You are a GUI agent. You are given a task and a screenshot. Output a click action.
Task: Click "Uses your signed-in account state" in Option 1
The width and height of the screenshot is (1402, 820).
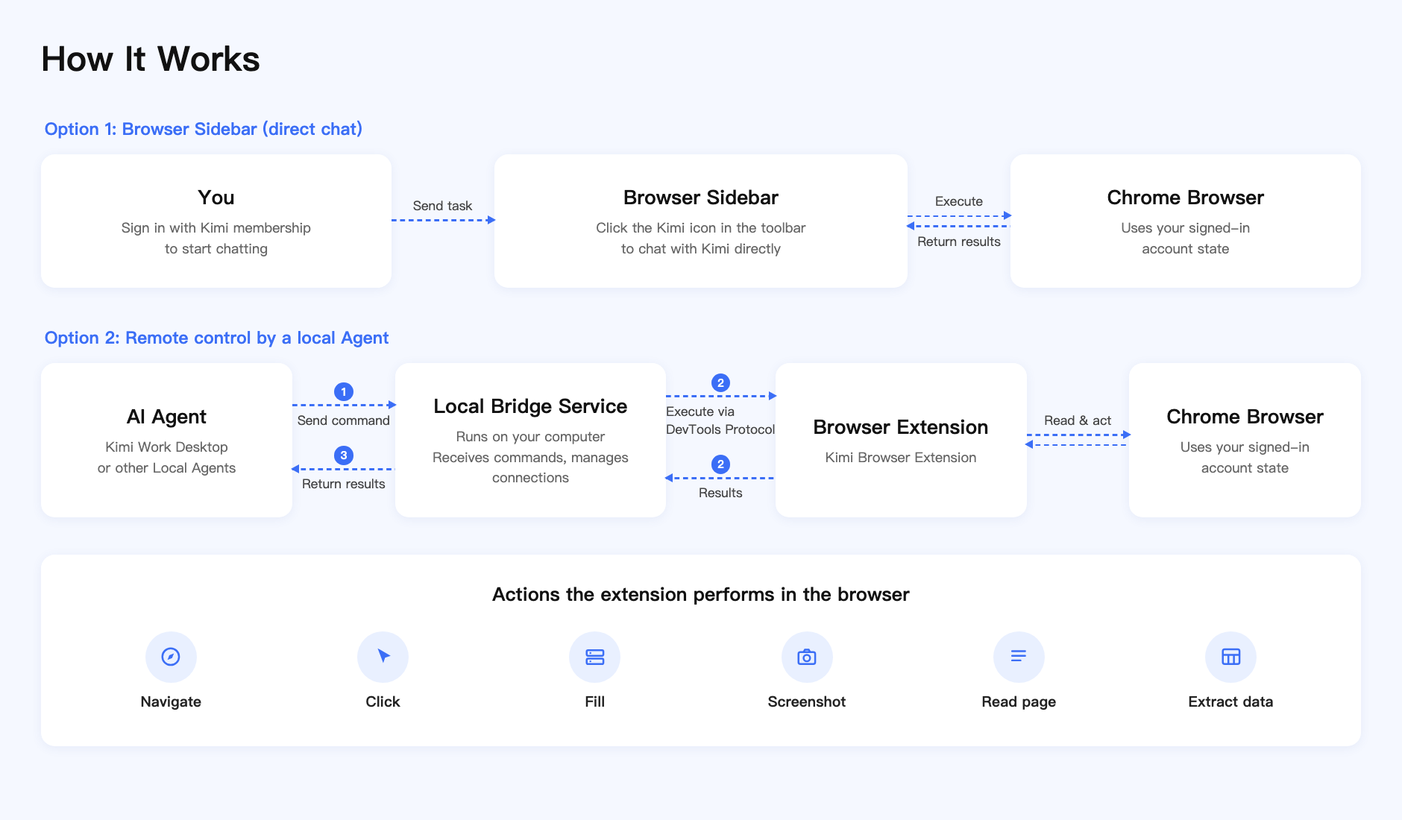pos(1186,239)
